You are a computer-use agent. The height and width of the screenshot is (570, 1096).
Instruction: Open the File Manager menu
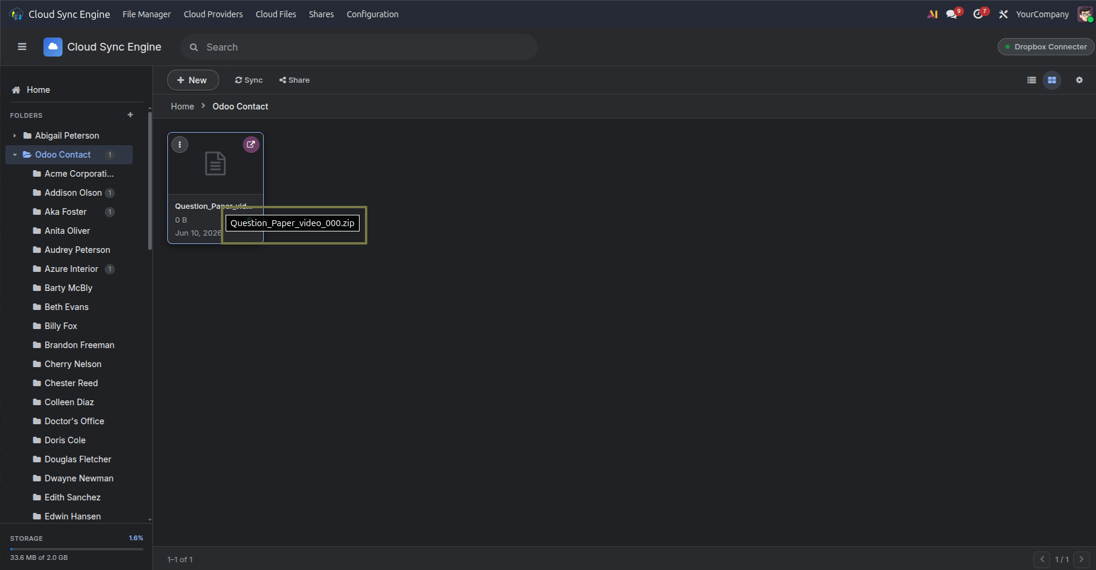pyautogui.click(x=146, y=14)
